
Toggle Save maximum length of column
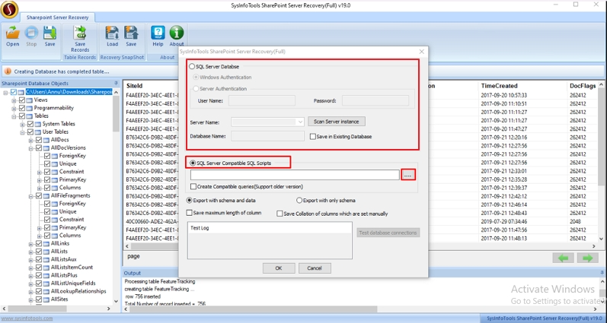(x=190, y=214)
